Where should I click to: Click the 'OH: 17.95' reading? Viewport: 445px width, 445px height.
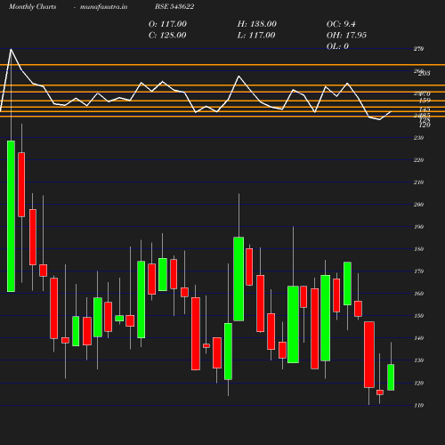click(x=346, y=36)
